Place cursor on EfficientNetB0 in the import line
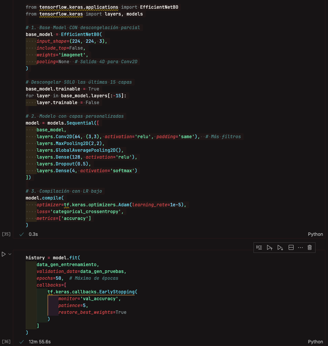The height and width of the screenshot is (346, 328). pos(159,7)
